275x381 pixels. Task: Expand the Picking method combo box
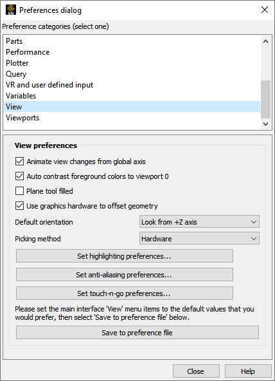199,238
